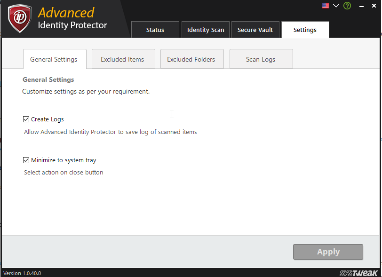Open the Status section
This screenshot has height=277, width=382.
pos(155,29)
